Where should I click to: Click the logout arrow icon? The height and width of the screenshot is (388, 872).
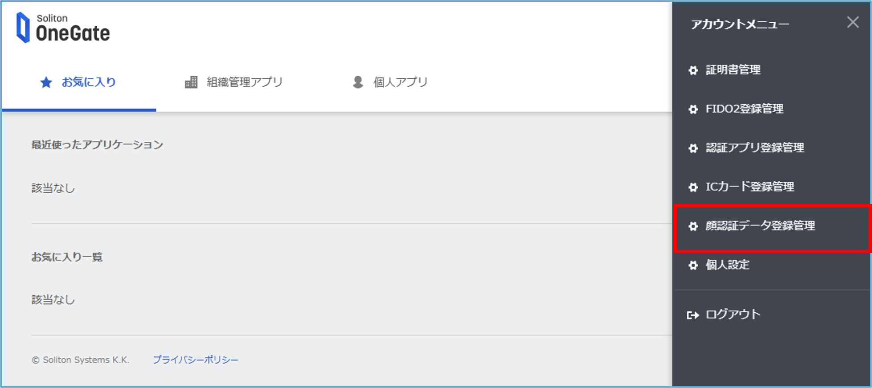(693, 315)
